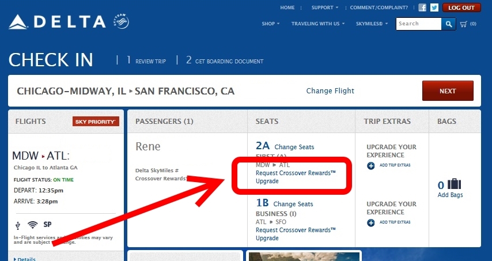Expand flight Details link
Screen dimensions: 492x261
pos(25,259)
